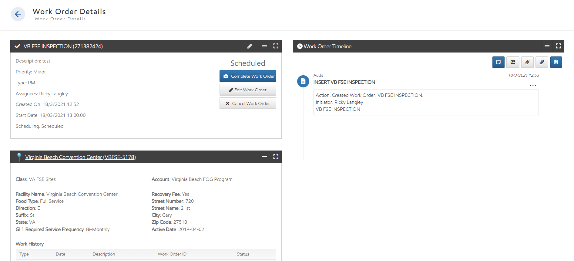Open Virginia Beach Convention Center (VBFSE-5178) link
Screen dimensions: 574x261
click(80, 157)
